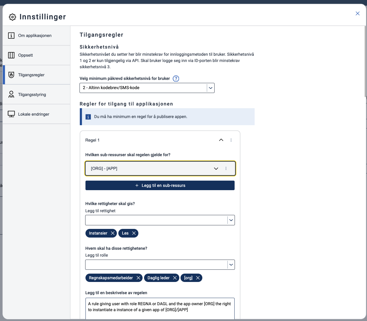367x321 pixels.
Task: Click the Velg minimum påkrevd sikkerhetsnivå label
Action: coord(125,79)
